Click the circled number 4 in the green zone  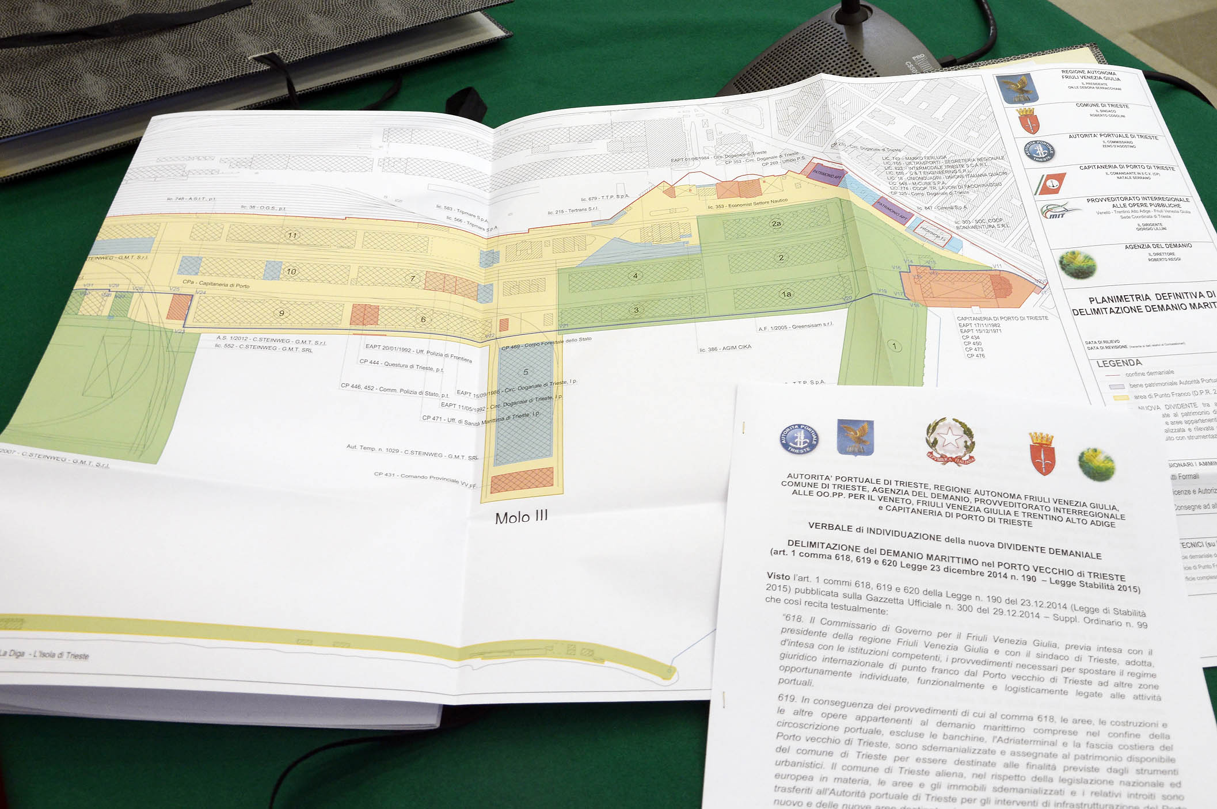[635, 276]
